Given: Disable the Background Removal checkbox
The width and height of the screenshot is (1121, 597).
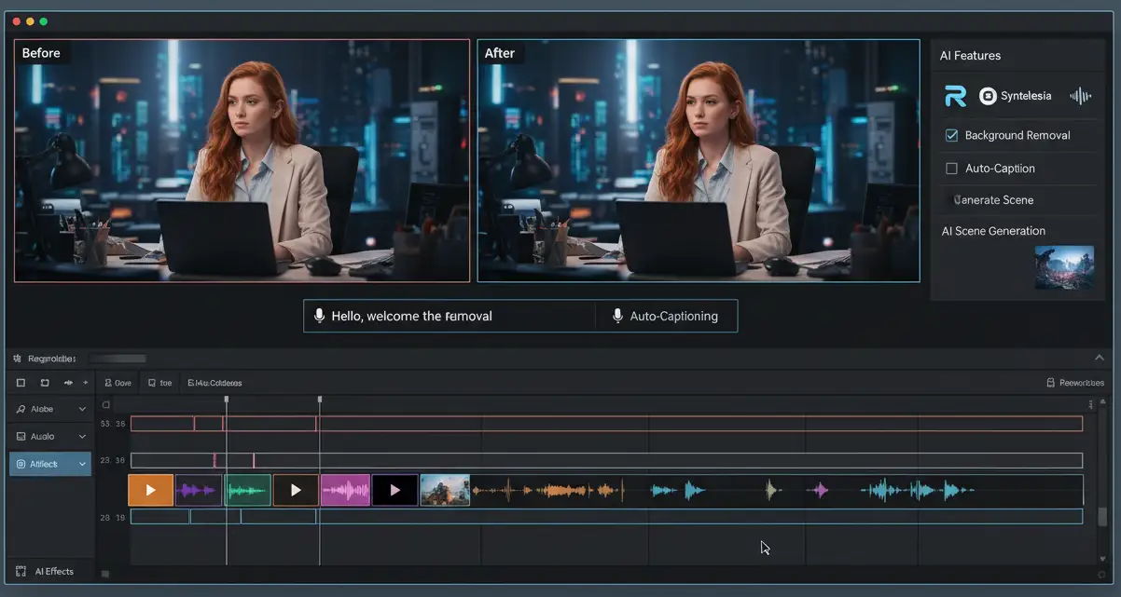Looking at the screenshot, I should pyautogui.click(x=951, y=135).
